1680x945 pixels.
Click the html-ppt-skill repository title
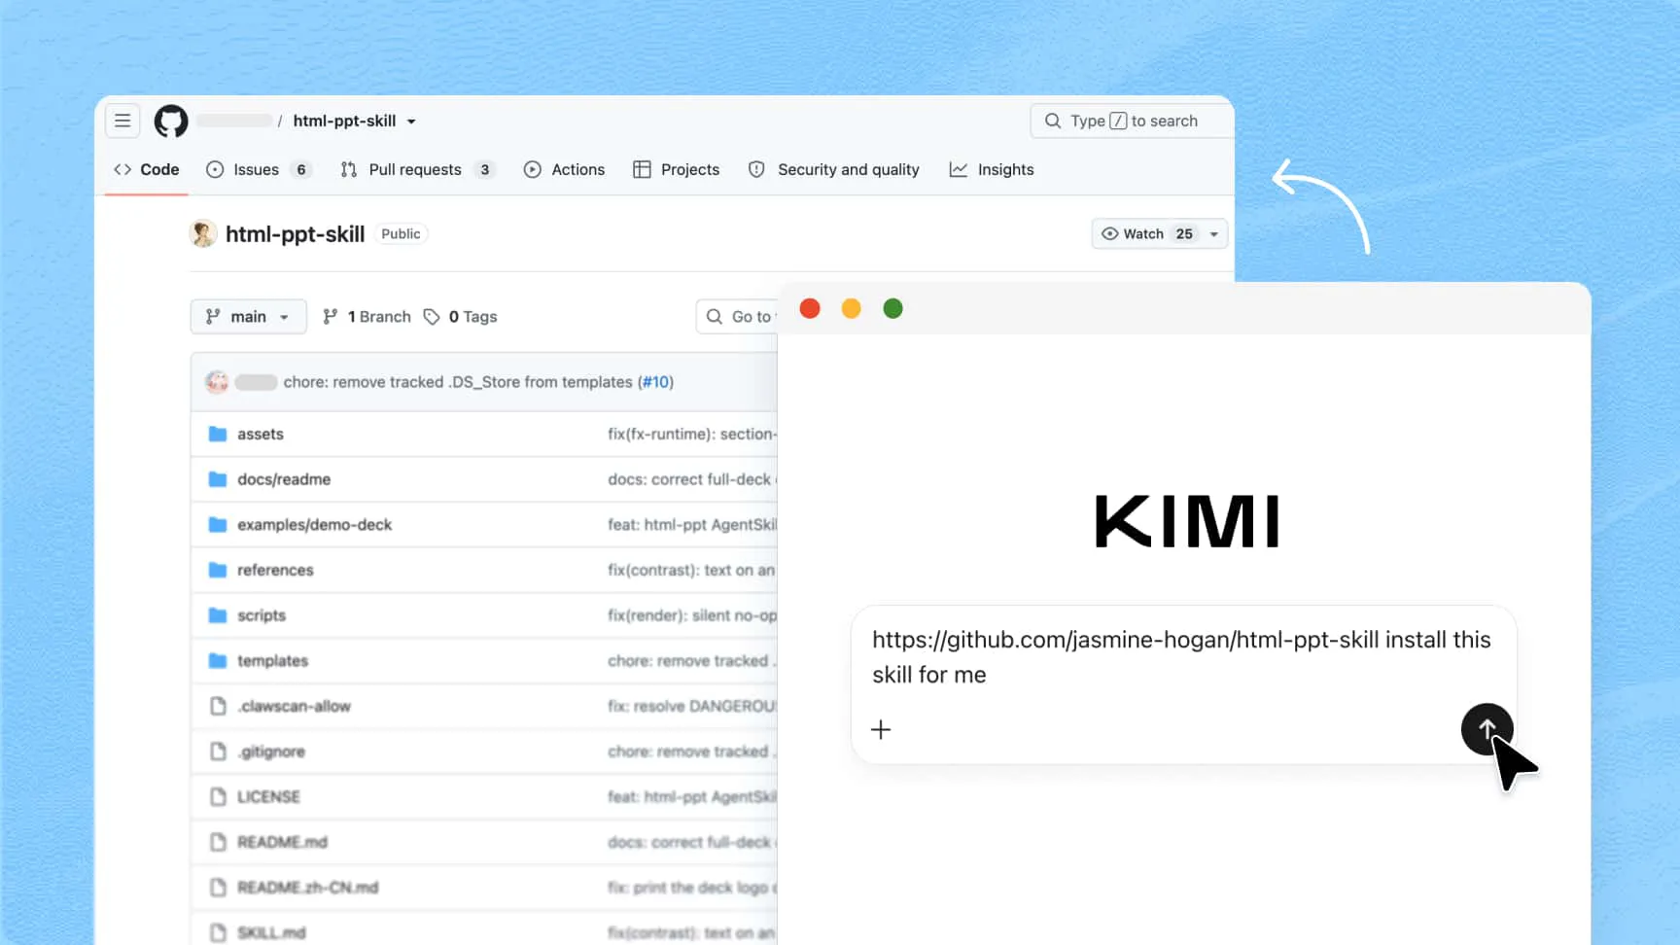click(x=295, y=234)
